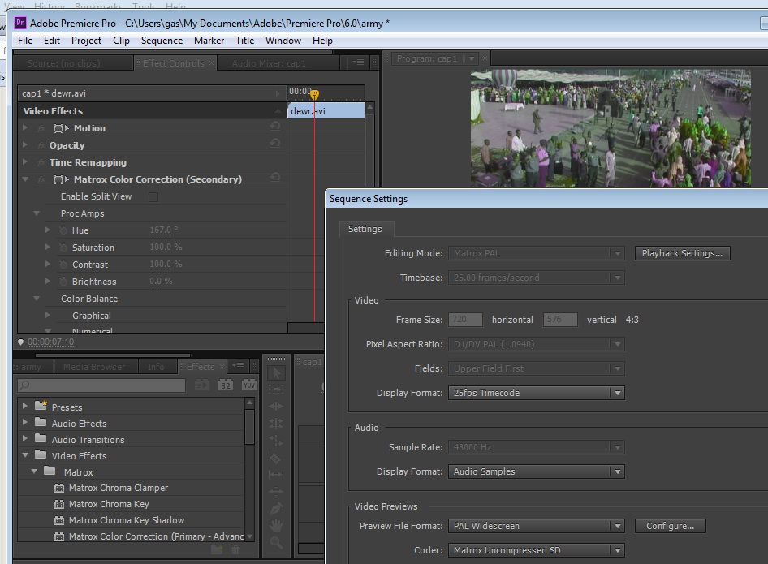Open Preview File Format PAL Widescreen dropdown
The height and width of the screenshot is (564, 768).
[536, 526]
